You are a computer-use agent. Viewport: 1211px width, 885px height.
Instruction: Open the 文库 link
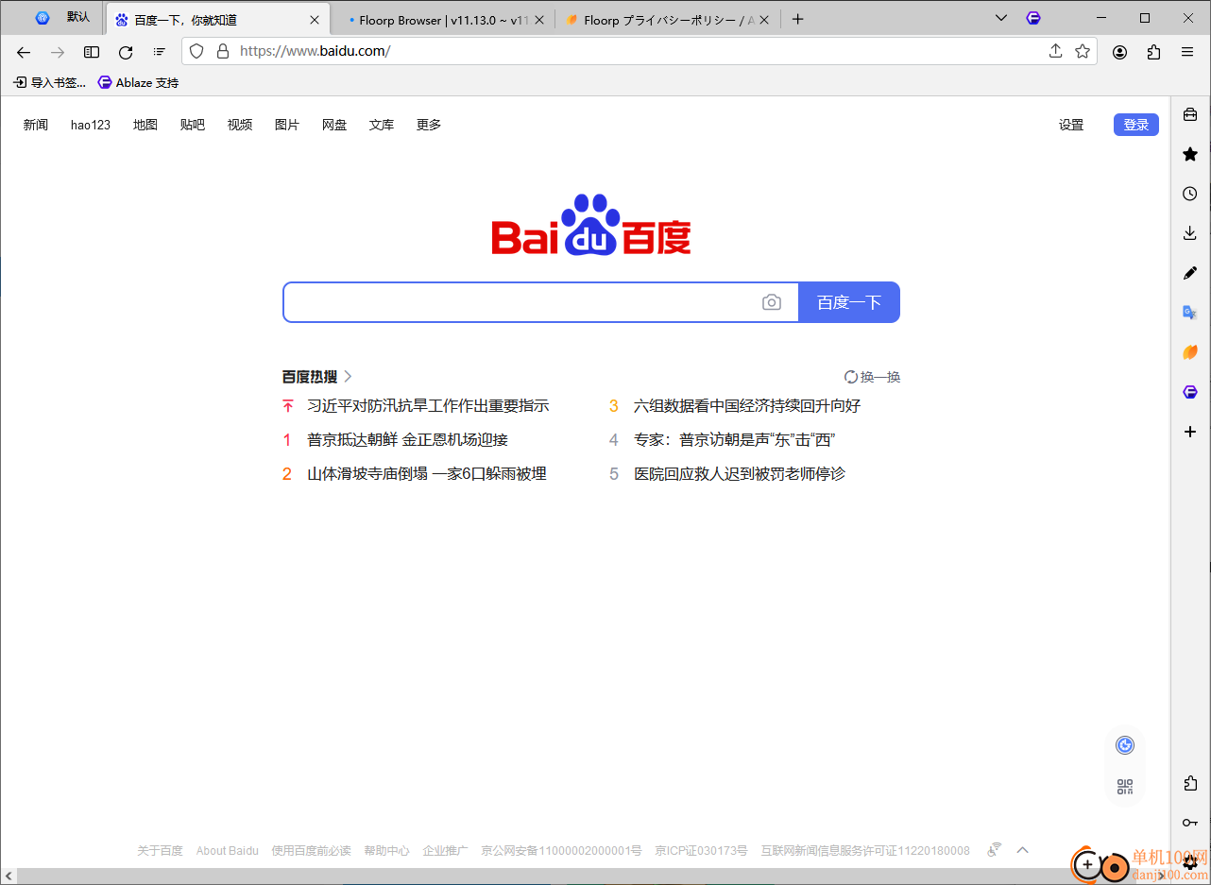pos(382,125)
